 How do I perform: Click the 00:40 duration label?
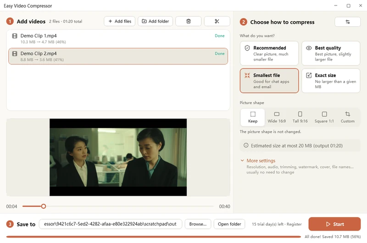[x=224, y=206]
